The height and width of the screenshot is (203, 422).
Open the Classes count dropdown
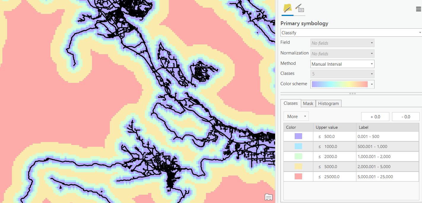coord(342,74)
